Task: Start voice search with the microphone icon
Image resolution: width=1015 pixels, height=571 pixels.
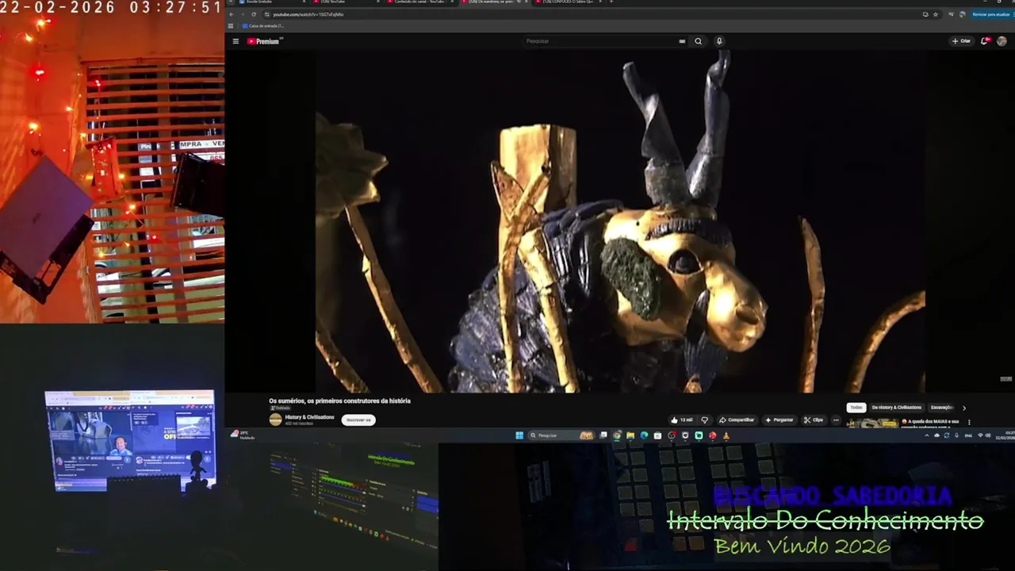Action: tap(719, 41)
